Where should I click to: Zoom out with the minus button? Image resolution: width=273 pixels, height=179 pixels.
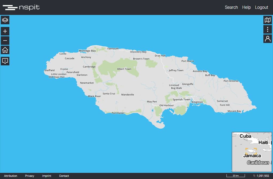click(x=5, y=41)
